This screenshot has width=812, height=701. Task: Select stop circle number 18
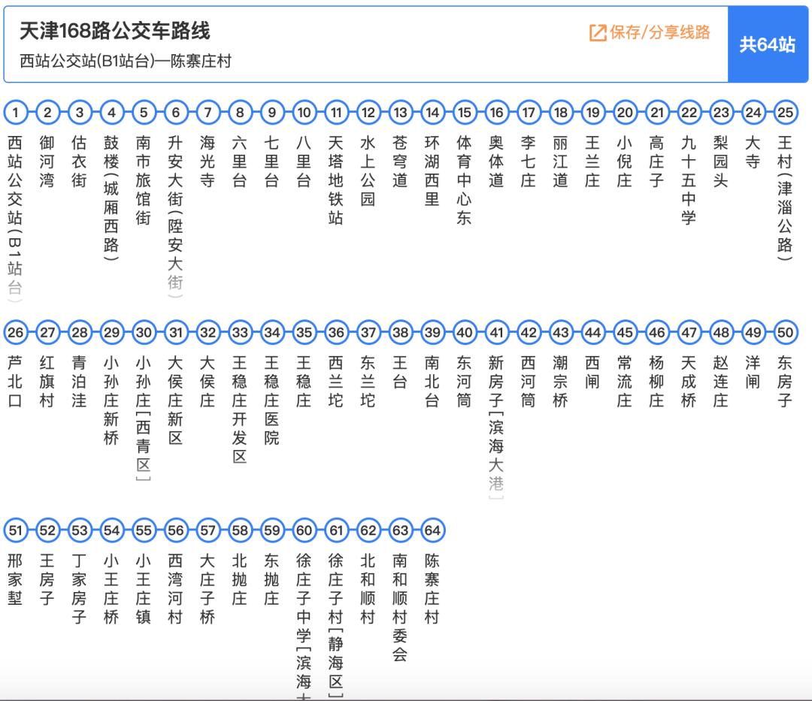[x=561, y=112]
